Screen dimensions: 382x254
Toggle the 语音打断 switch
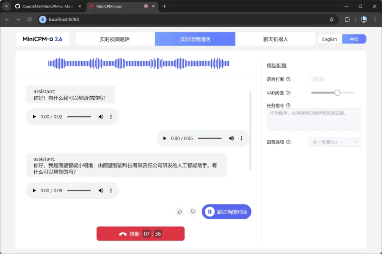(x=316, y=79)
